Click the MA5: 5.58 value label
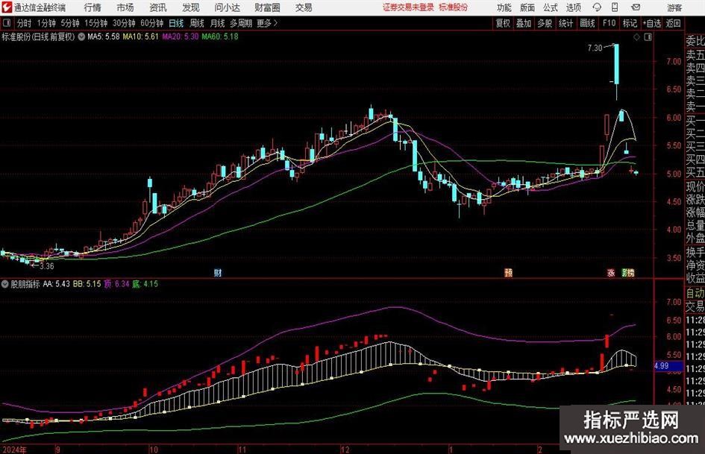 [x=104, y=37]
